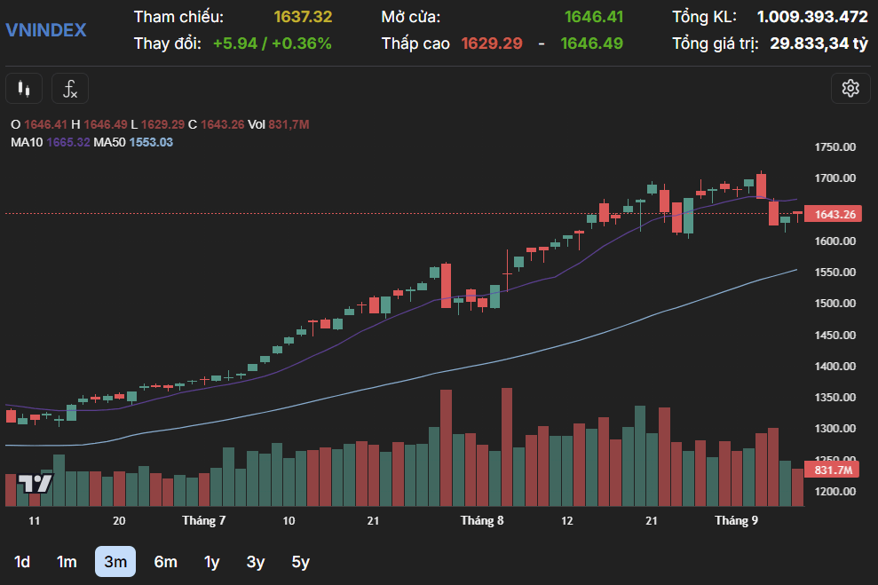Click the MA10 indicator value 1665.32
The width and height of the screenshot is (878, 585).
[68, 142]
